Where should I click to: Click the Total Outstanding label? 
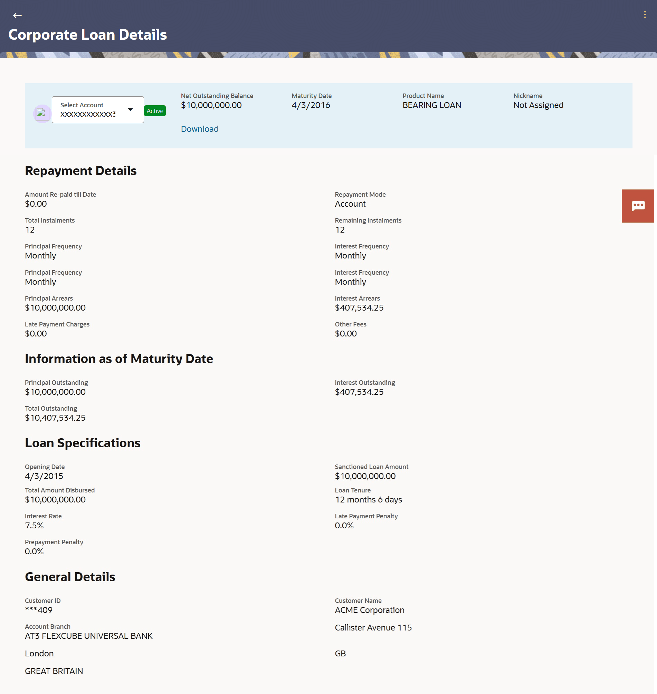click(51, 409)
